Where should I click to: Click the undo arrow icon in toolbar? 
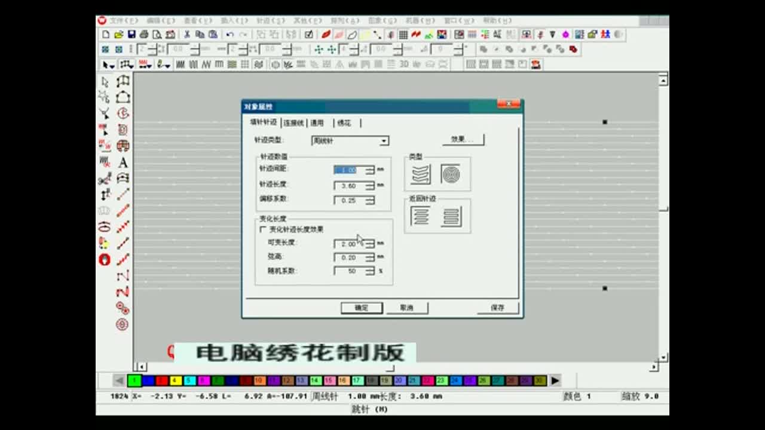[229, 35]
